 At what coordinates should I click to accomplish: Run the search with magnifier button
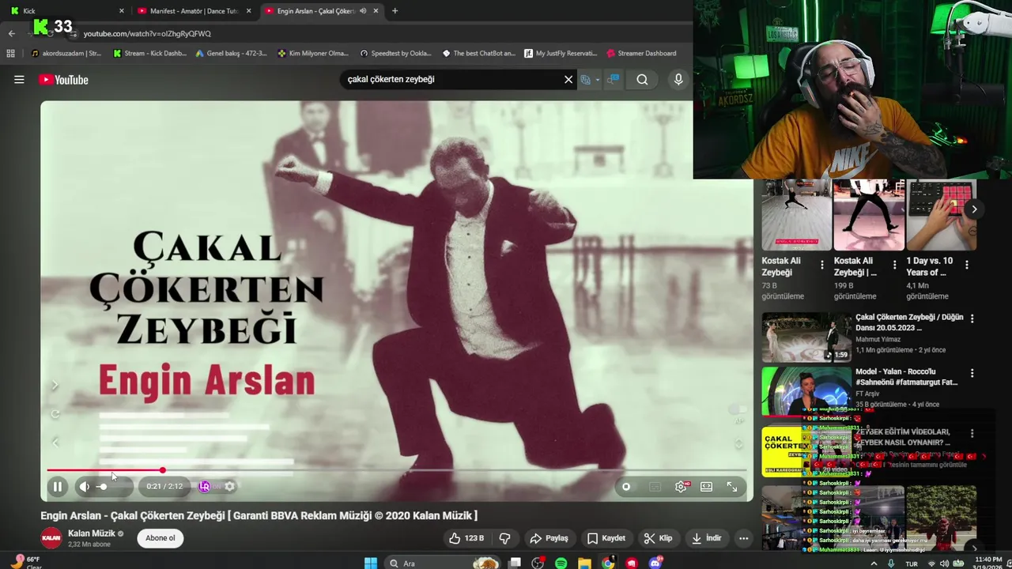coord(642,79)
